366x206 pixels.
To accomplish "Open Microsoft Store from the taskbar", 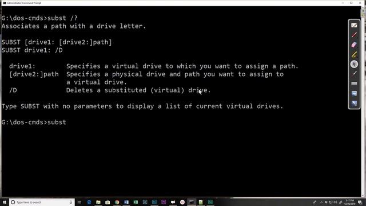I will coord(108,202).
